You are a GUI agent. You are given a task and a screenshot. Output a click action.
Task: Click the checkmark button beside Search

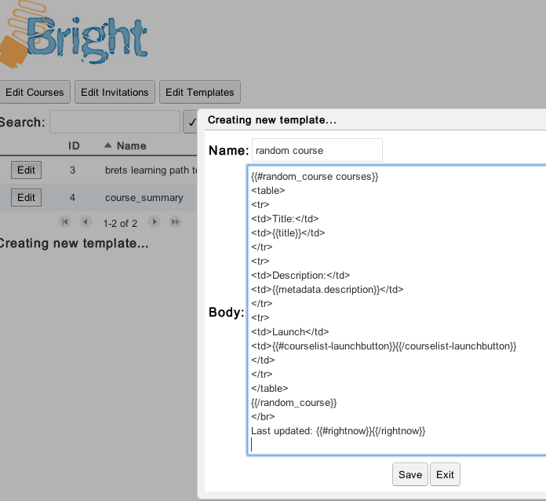pyautogui.click(x=191, y=123)
